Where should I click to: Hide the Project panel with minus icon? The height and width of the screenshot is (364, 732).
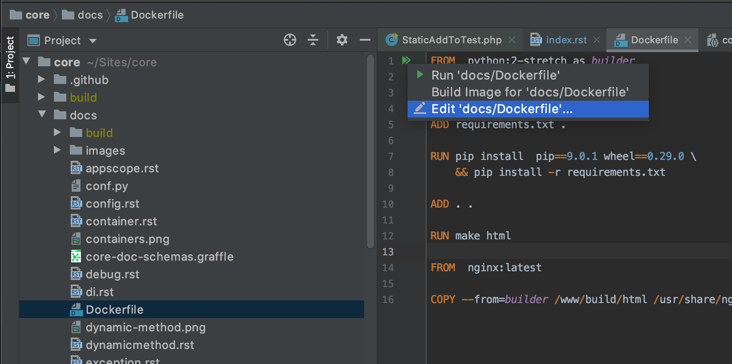(365, 40)
